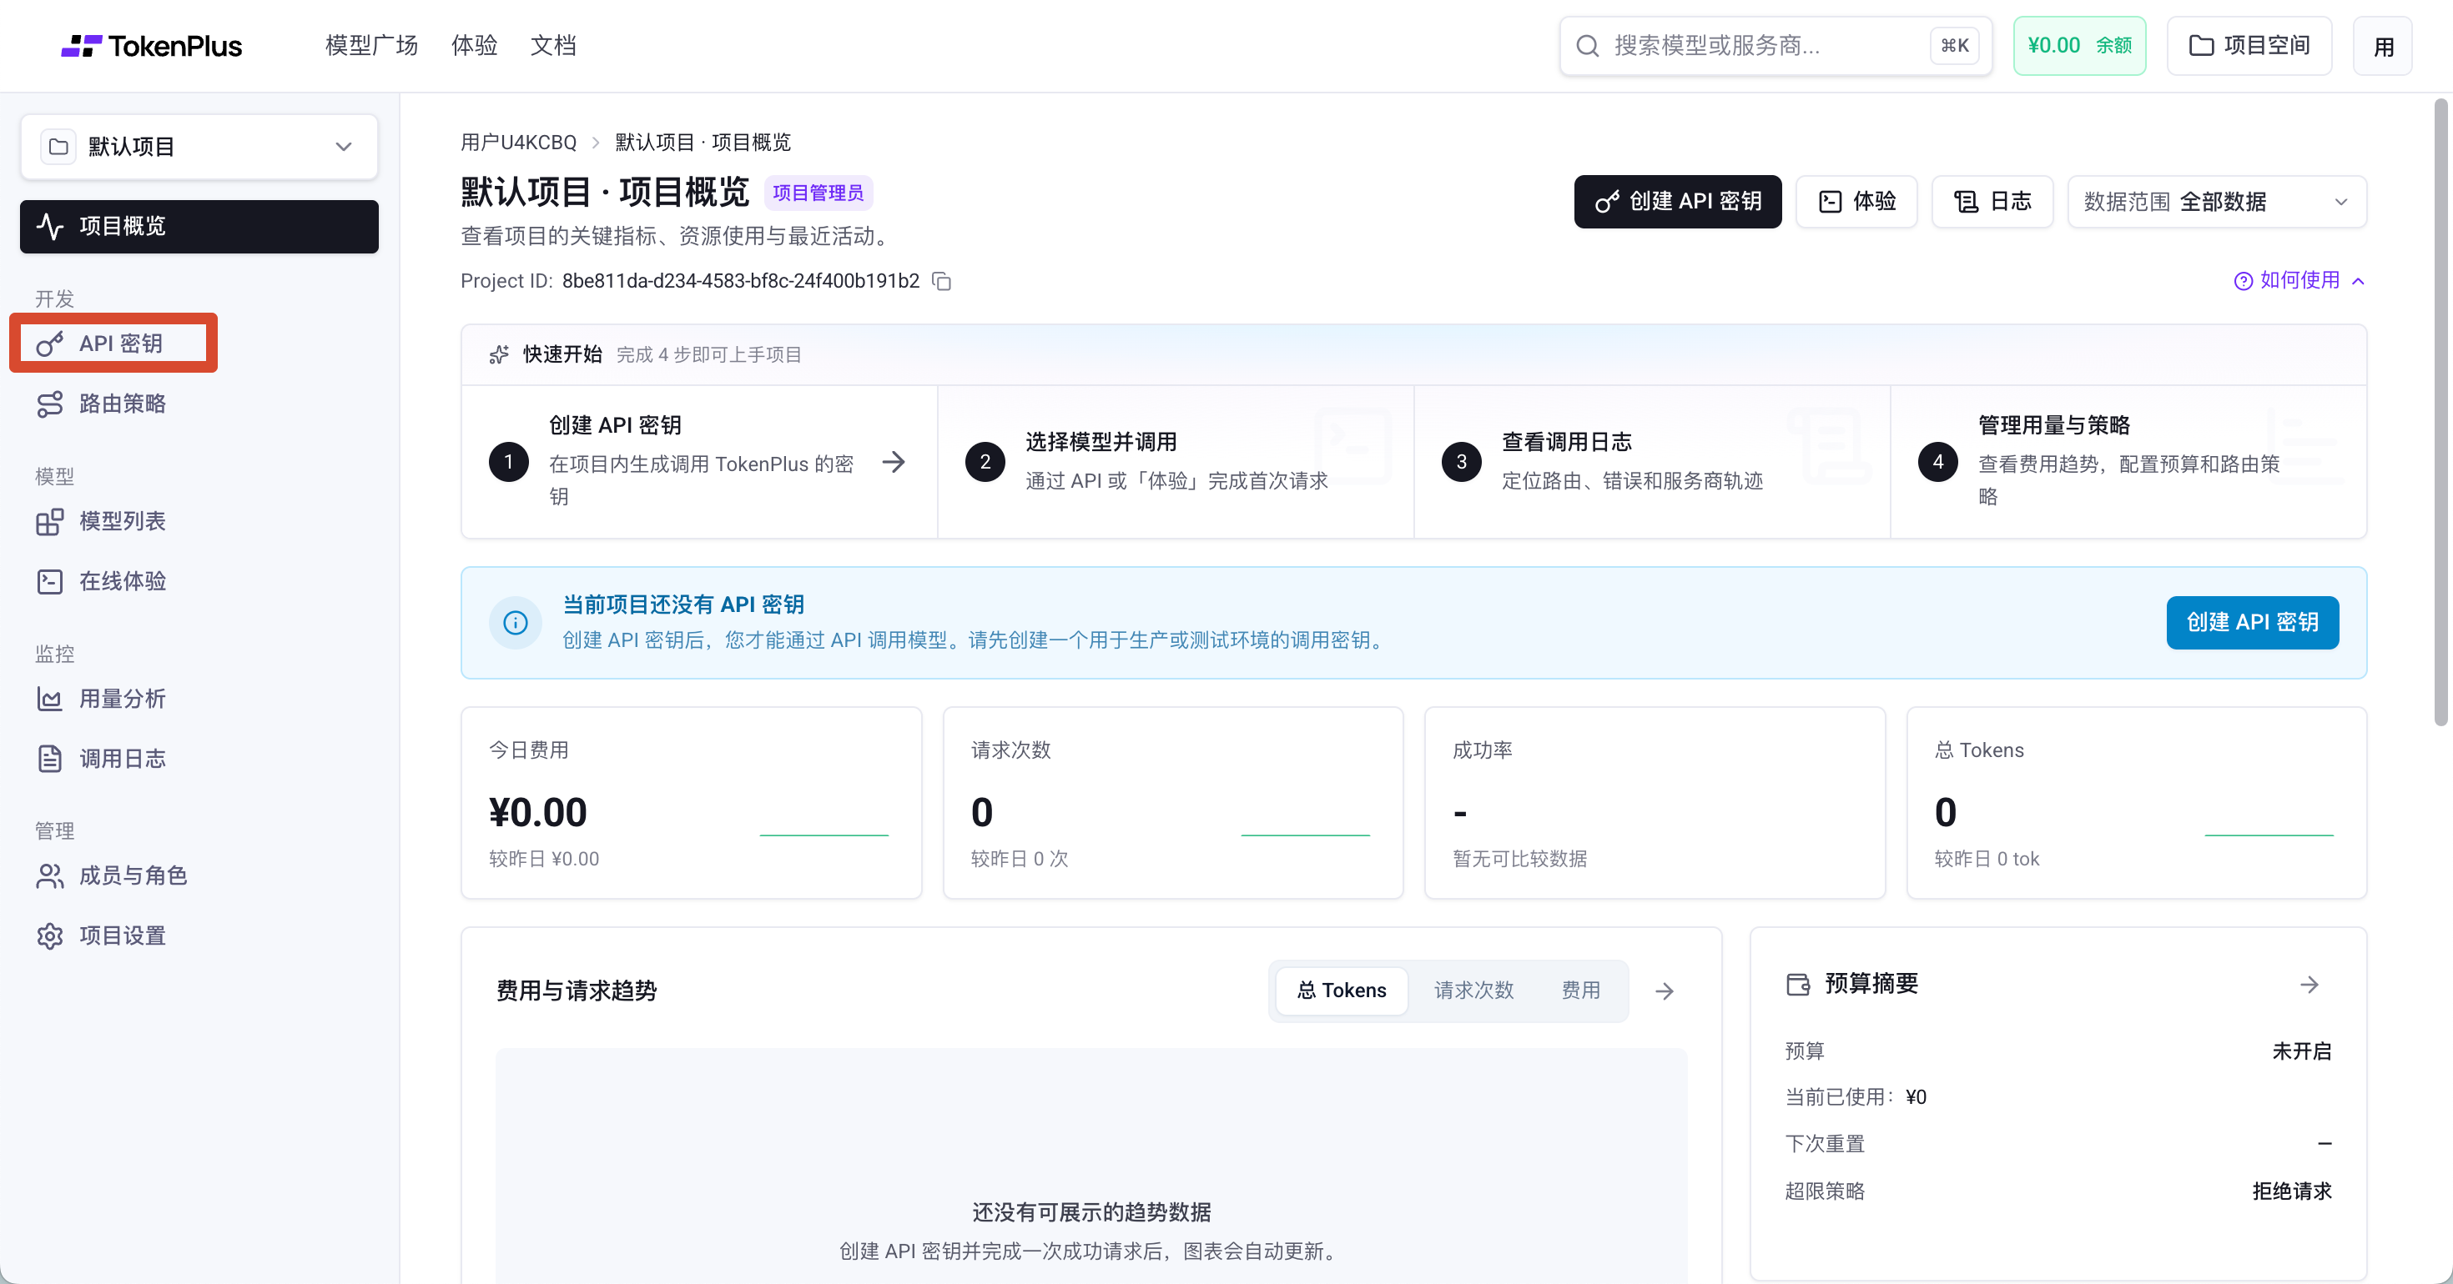Click the 拒绝请求 value in 预算摘要

point(2291,1191)
